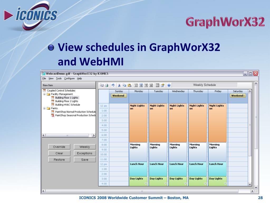Open the File menu

44,78
